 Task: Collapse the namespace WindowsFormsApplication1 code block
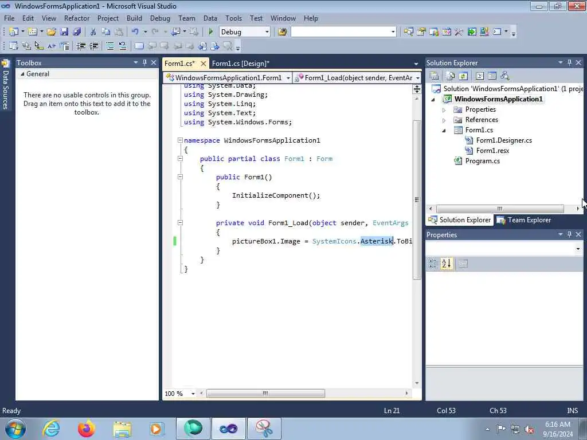pos(180,140)
